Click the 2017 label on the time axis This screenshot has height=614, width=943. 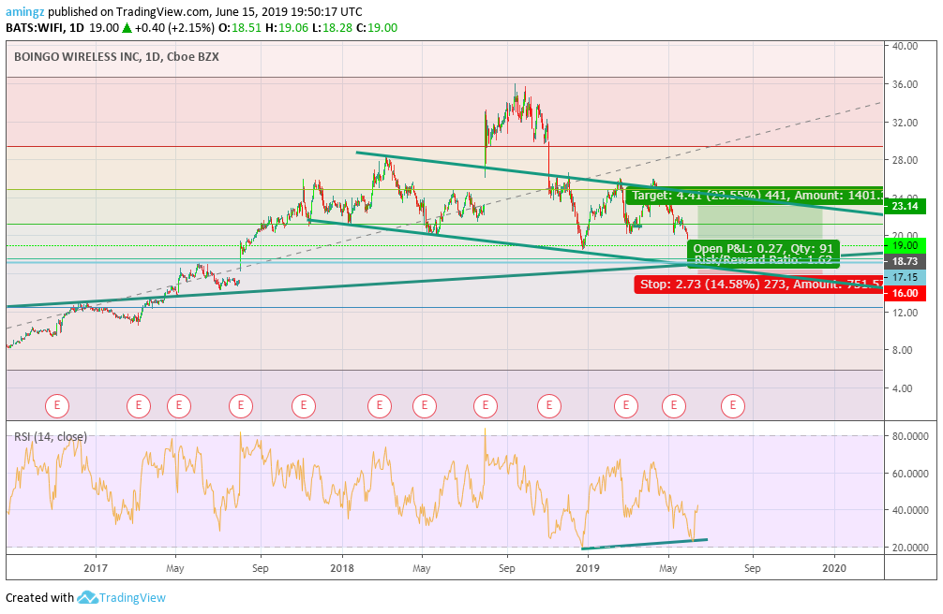click(96, 568)
